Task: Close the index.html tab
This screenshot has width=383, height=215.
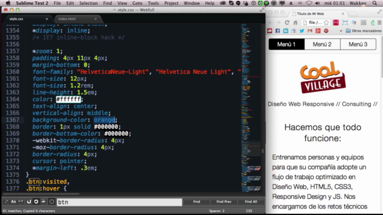Action: [96, 19]
